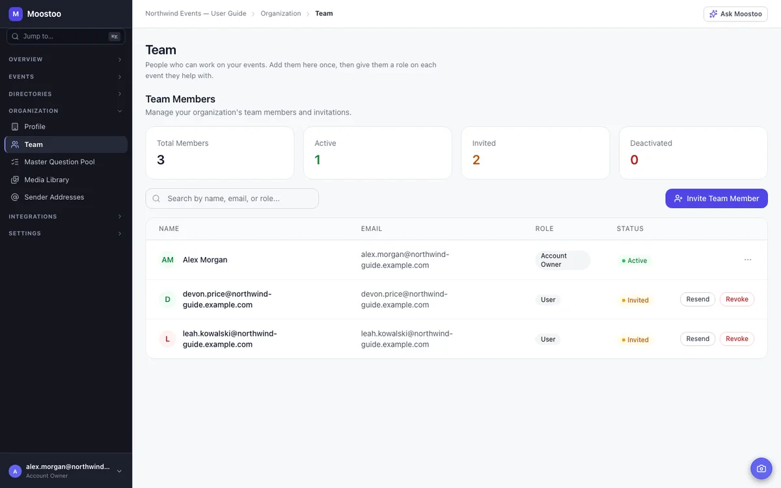Click the Invited members card
The height and width of the screenshot is (488, 781).
pyautogui.click(x=536, y=153)
